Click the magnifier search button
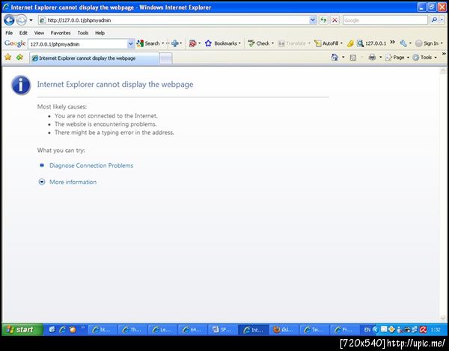This screenshot has height=351, width=449. 434,20
